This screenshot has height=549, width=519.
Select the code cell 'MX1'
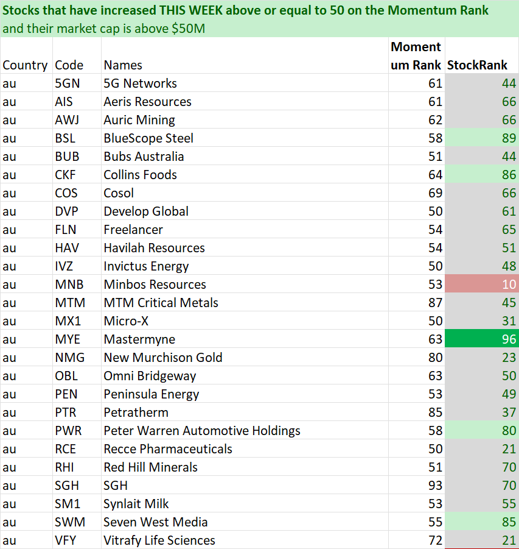click(77, 321)
